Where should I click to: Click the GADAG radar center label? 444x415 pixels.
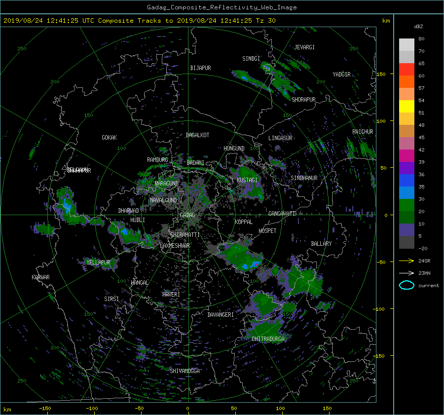point(187,215)
